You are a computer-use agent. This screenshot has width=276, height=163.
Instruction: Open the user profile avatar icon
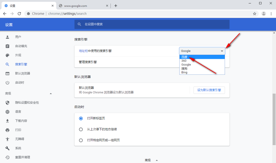pyautogui.click(x=264, y=14)
